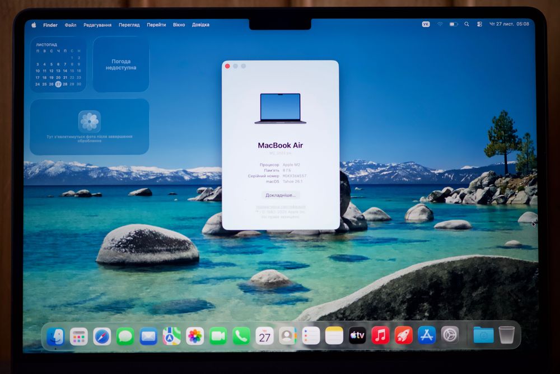Click the date and time Чт 27 лист.

click(509, 24)
